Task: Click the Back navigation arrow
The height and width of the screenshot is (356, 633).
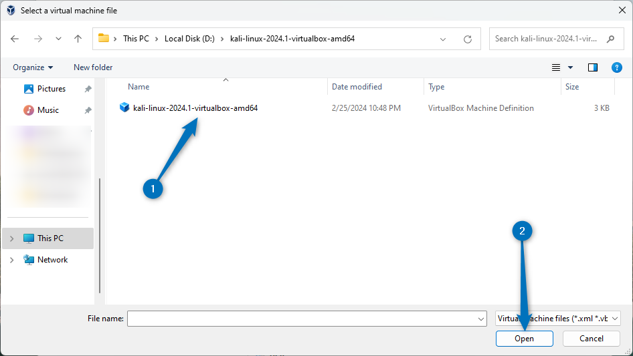Action: (15, 39)
